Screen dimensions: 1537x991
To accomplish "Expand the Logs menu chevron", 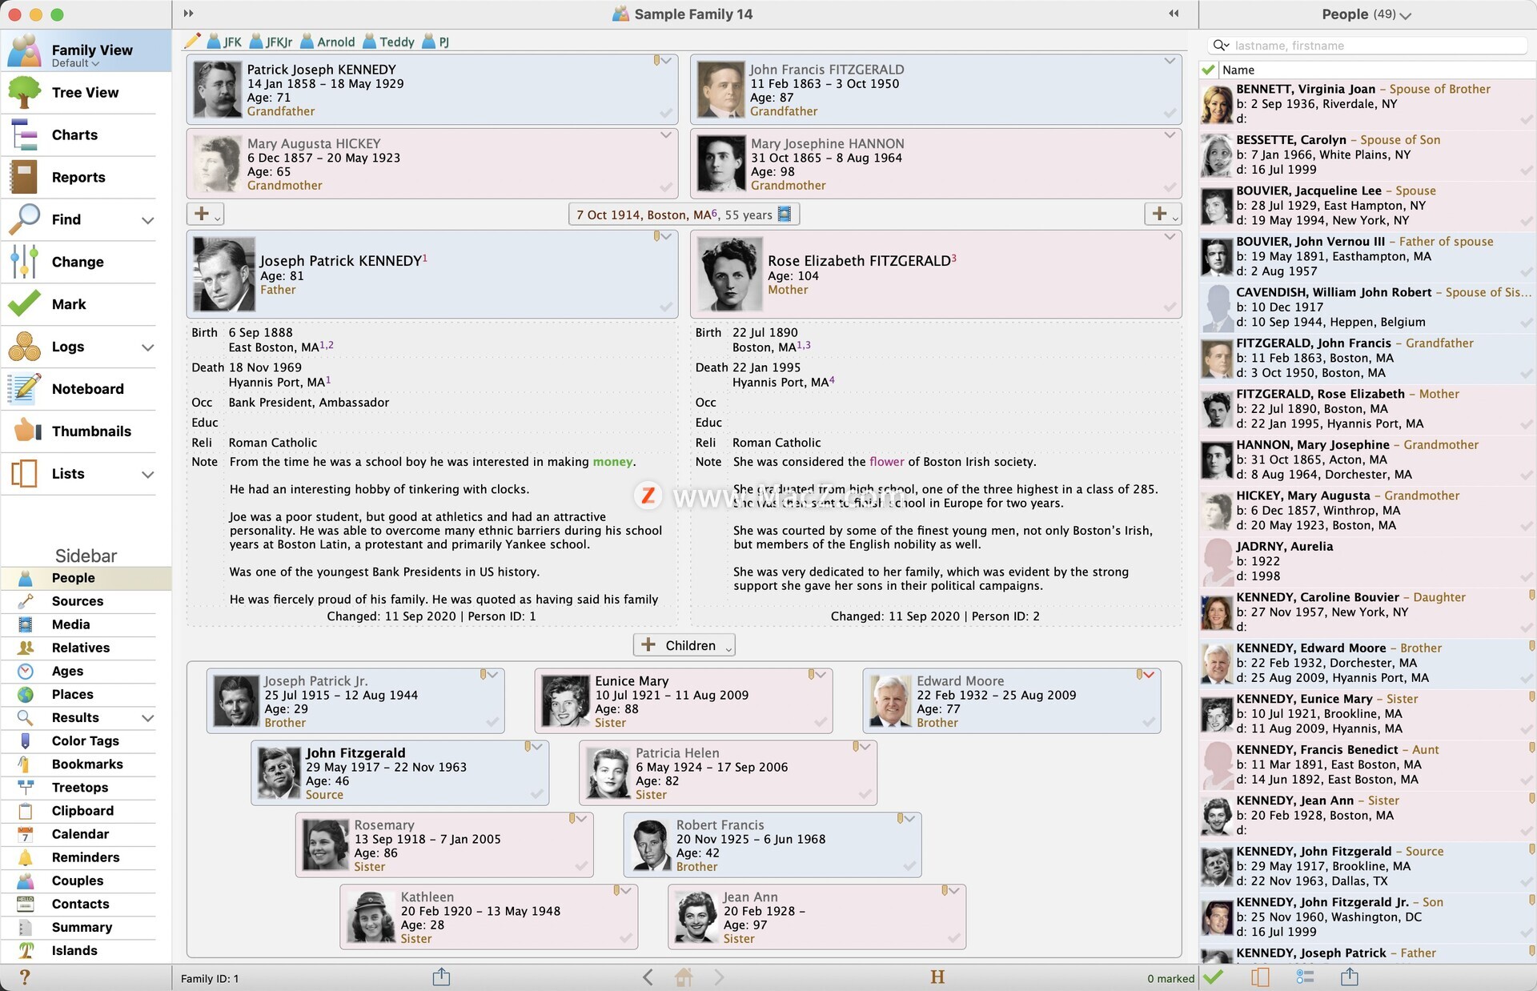I will click(148, 347).
